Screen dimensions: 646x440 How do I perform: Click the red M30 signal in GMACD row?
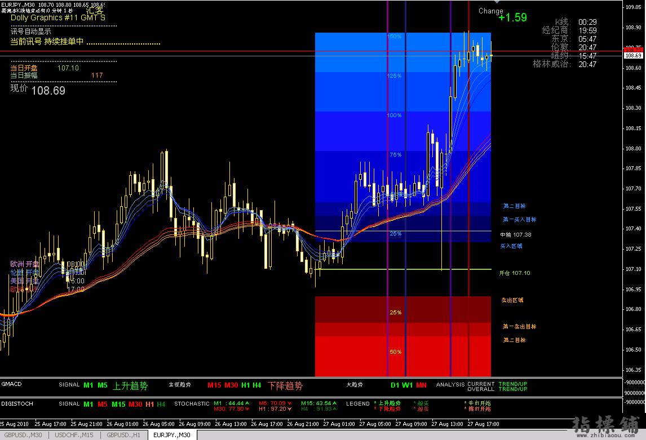(231, 385)
